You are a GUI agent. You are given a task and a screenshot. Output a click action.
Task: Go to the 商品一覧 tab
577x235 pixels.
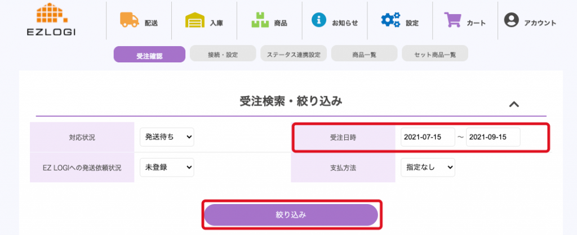(x=364, y=54)
